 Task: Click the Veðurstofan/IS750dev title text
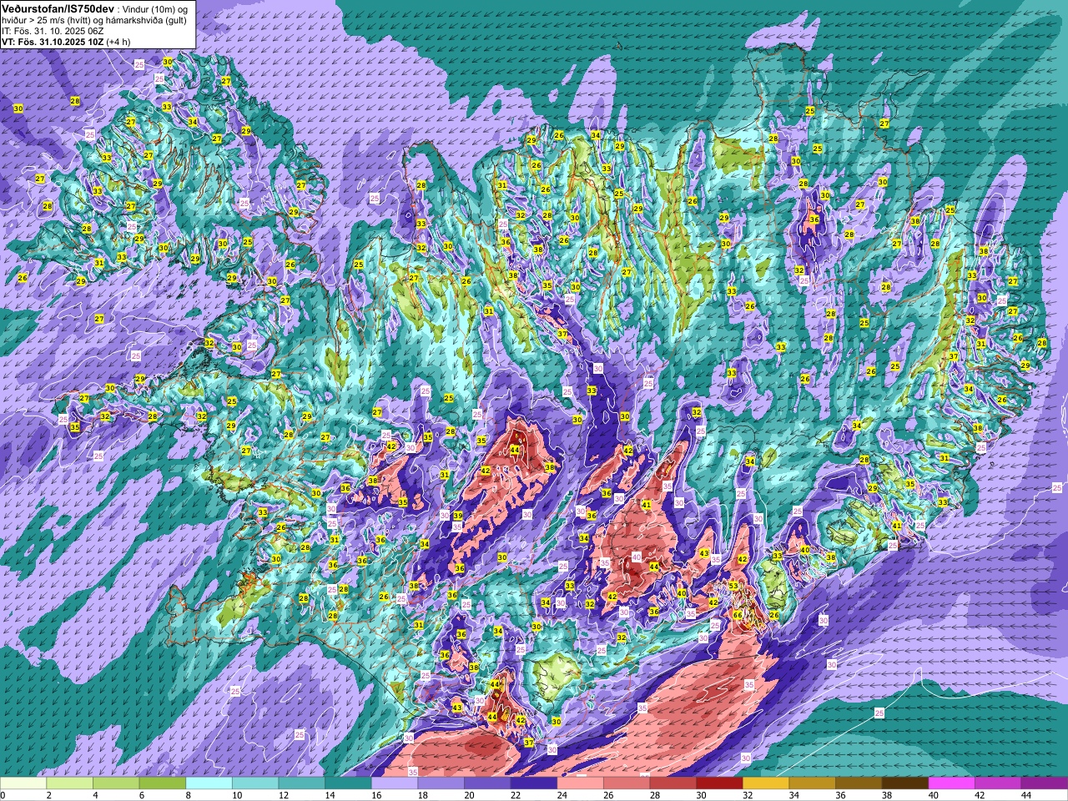(x=58, y=8)
